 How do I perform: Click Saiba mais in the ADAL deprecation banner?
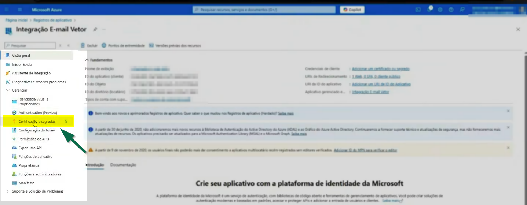(x=299, y=134)
